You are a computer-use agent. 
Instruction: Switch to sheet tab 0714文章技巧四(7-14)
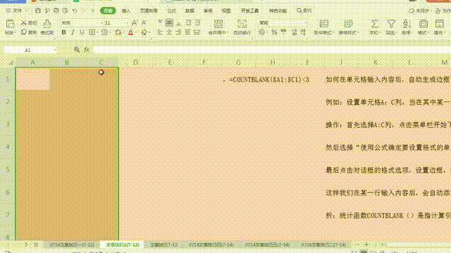tap(211, 245)
